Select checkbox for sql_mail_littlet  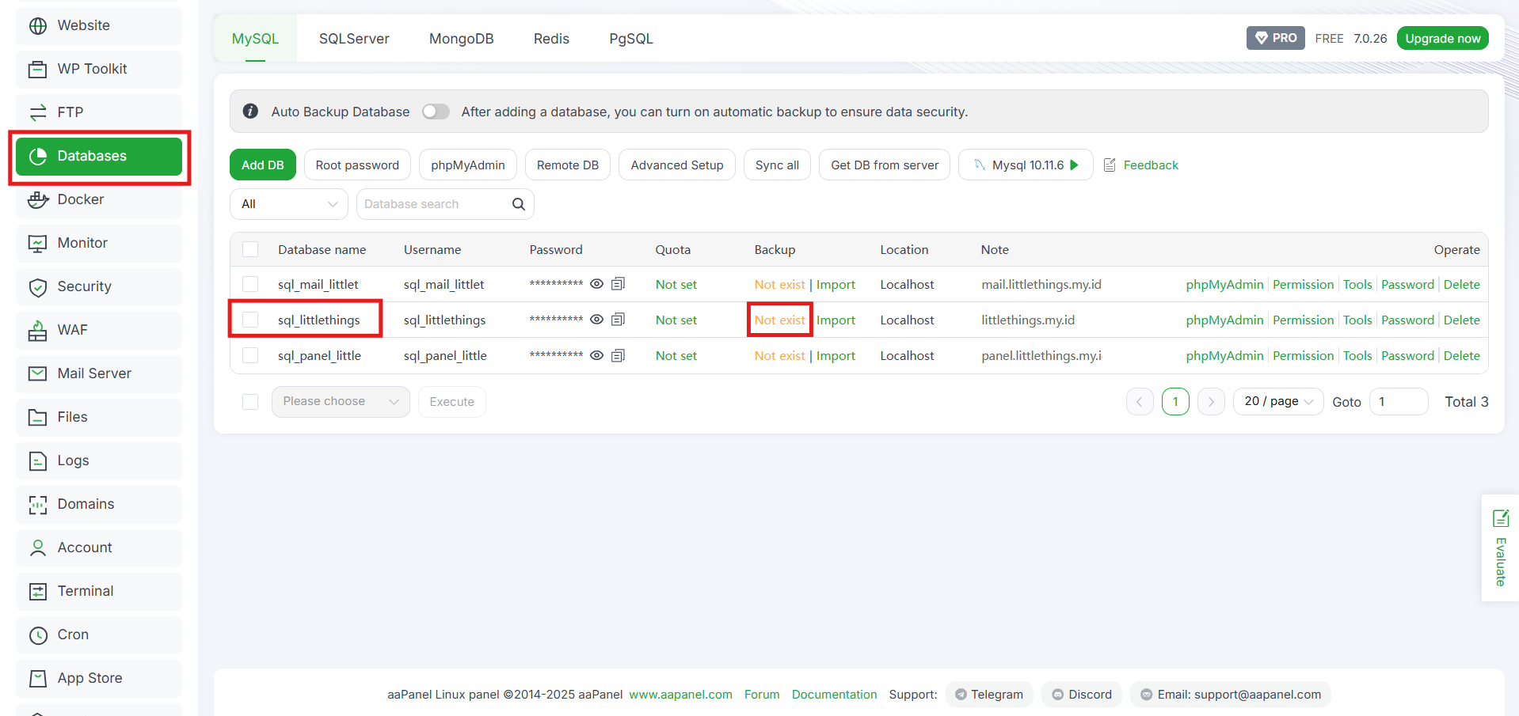[250, 284]
